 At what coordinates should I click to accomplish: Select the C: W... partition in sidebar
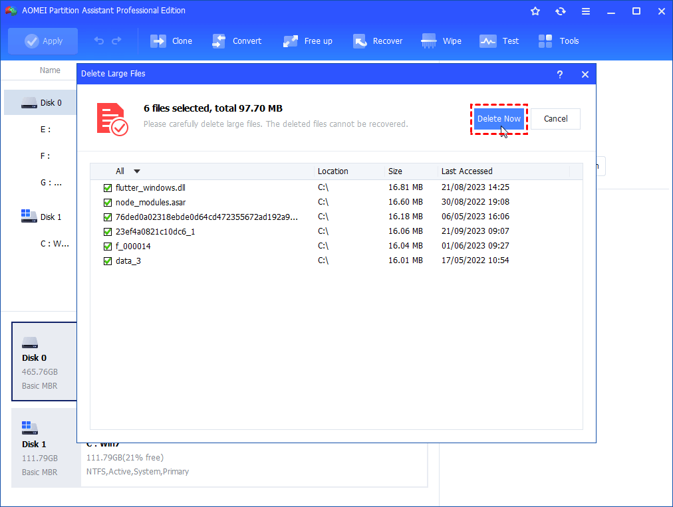coord(55,244)
